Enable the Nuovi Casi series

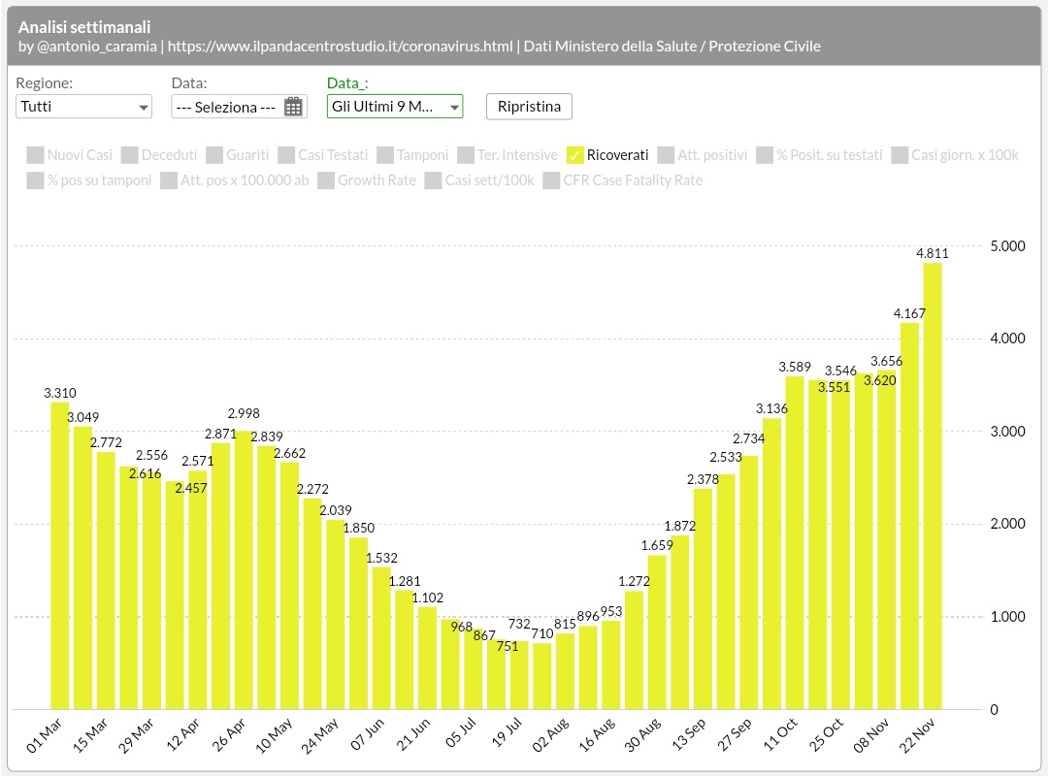pos(36,154)
